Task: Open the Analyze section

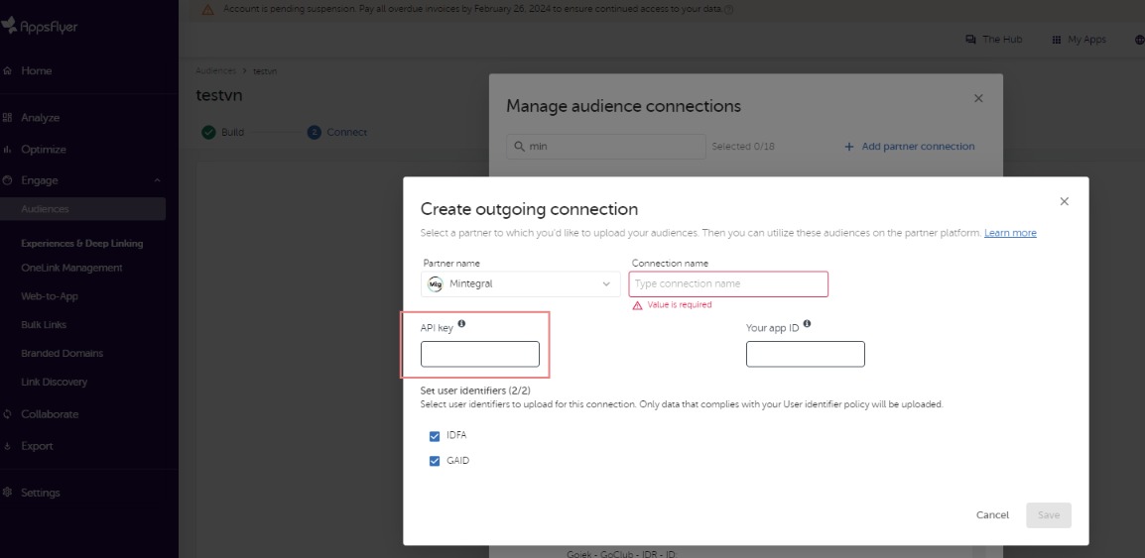Action: point(40,117)
